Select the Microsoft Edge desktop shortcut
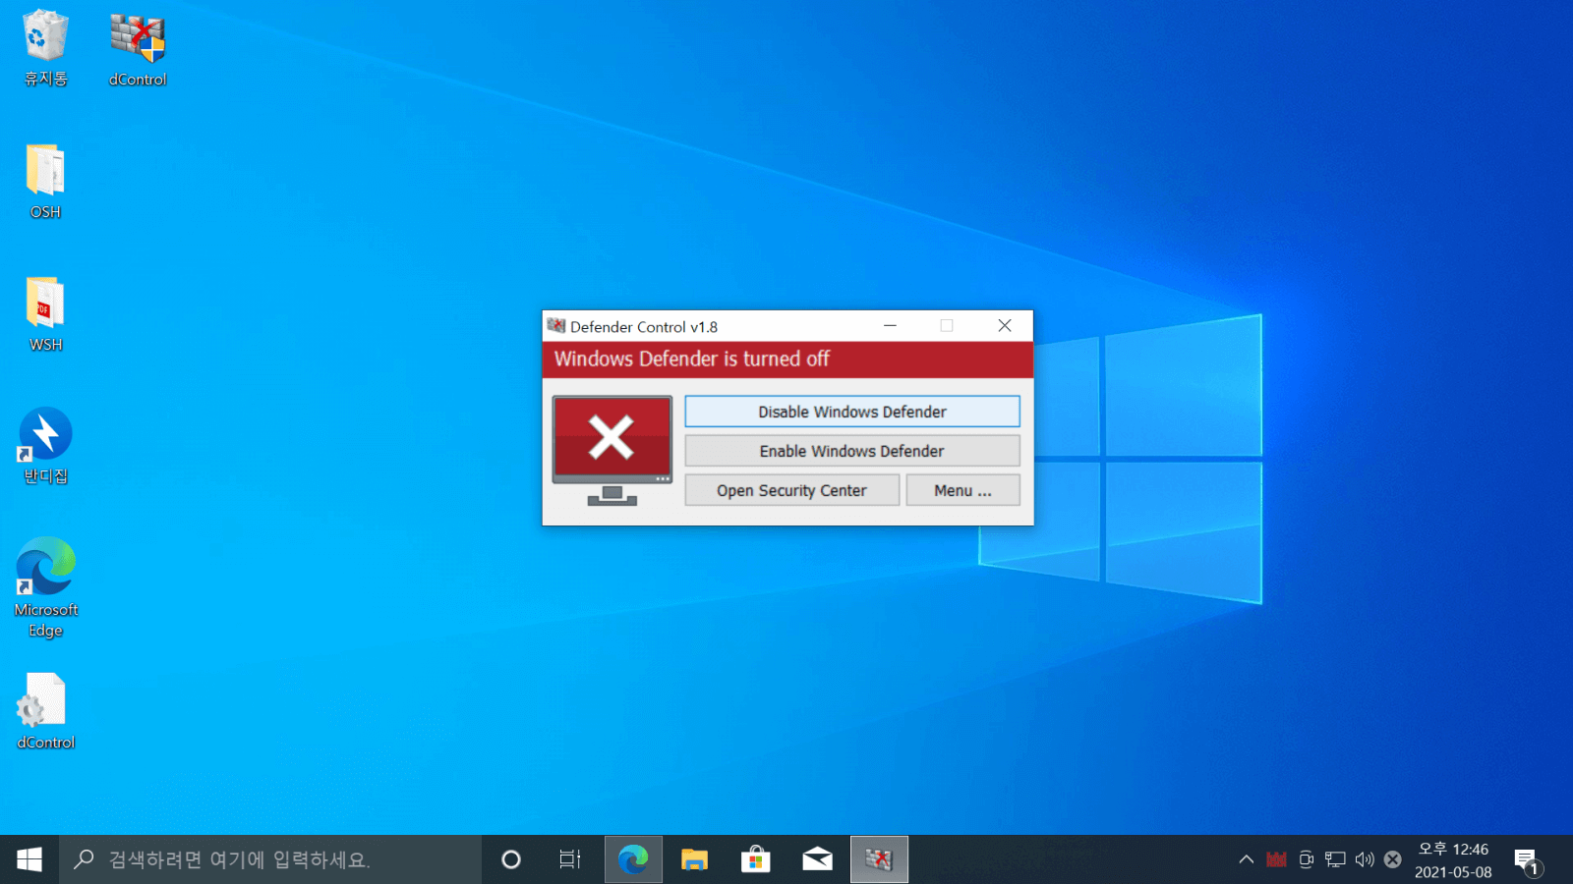The image size is (1573, 884). point(45,587)
